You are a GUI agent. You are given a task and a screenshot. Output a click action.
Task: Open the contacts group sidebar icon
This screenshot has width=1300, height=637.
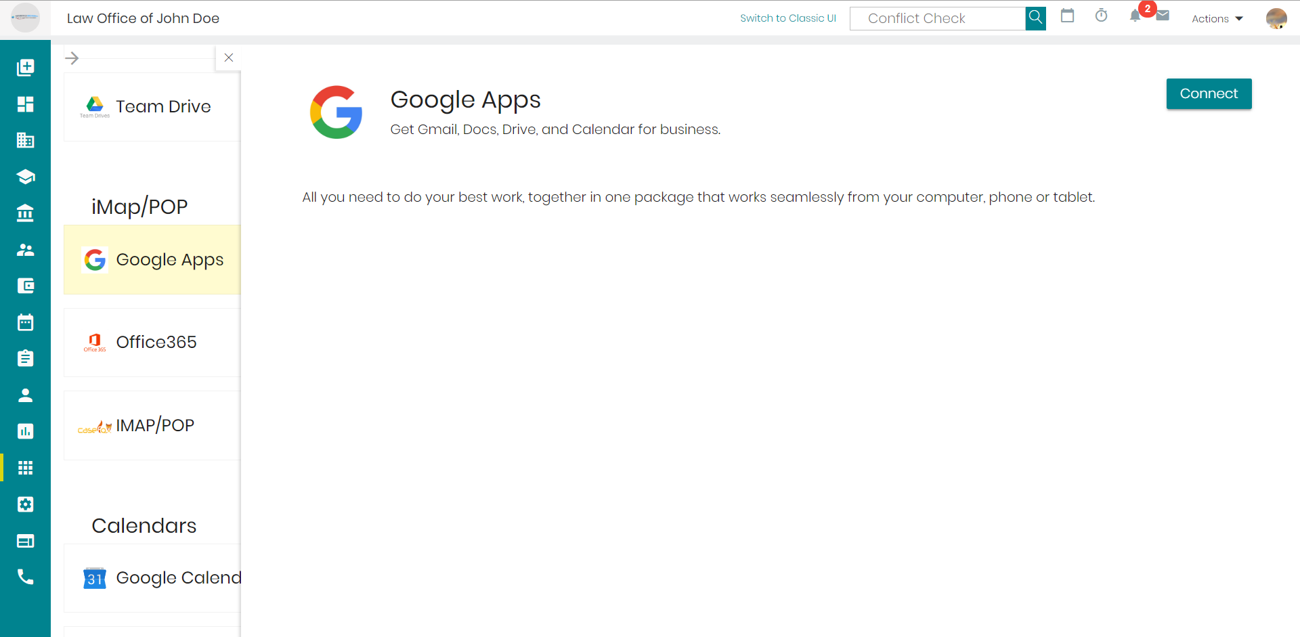click(x=25, y=250)
